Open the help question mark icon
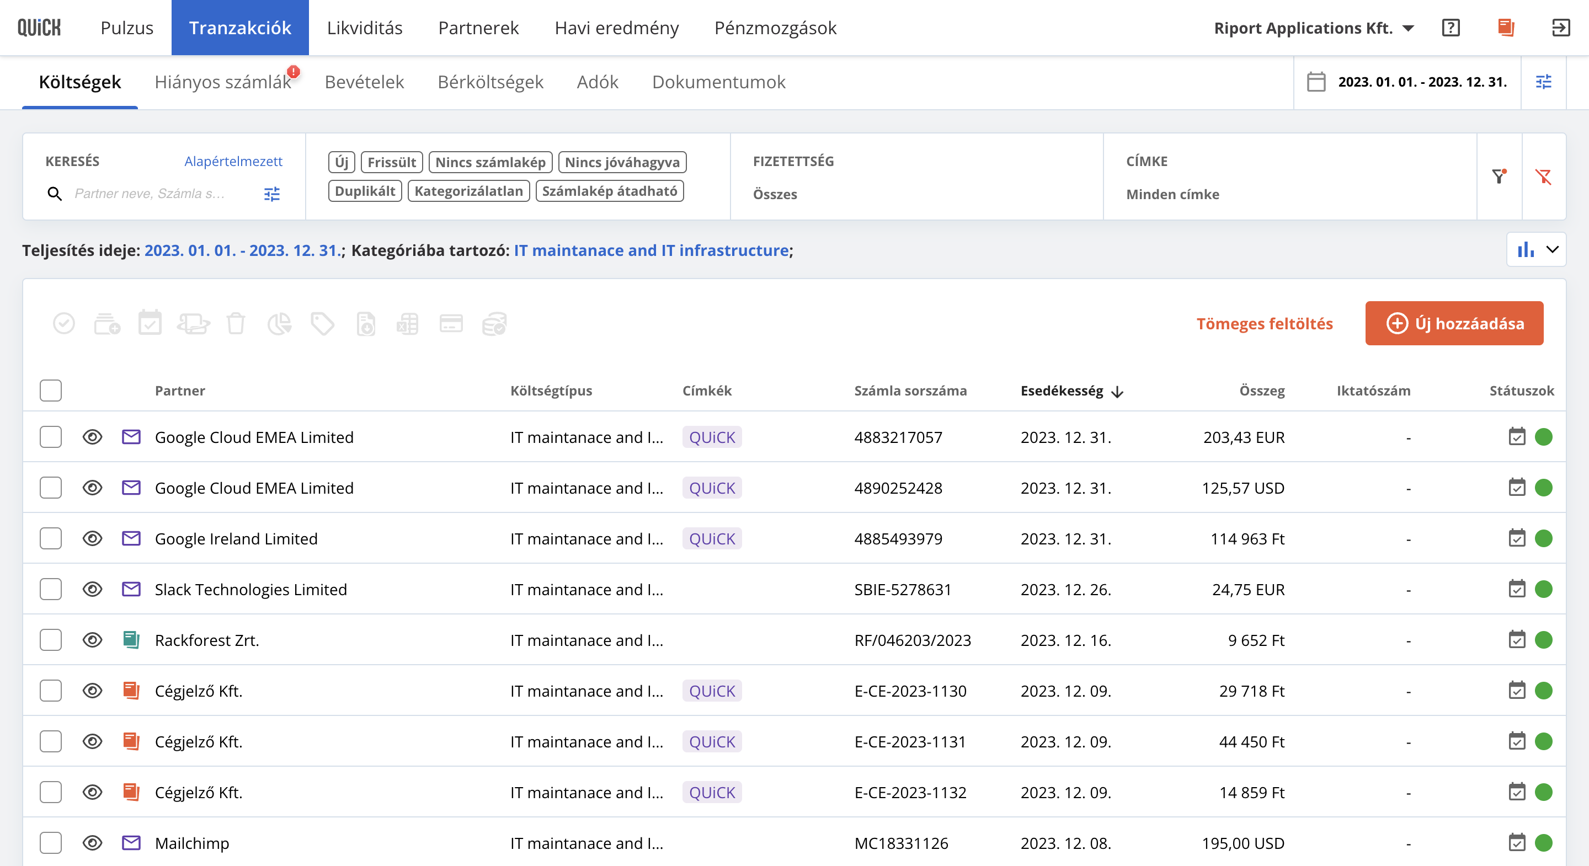 (x=1451, y=28)
